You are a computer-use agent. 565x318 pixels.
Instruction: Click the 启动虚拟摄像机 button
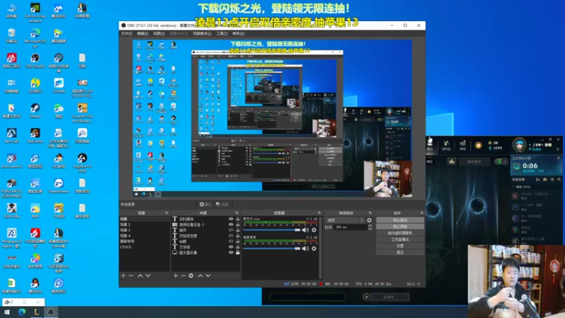400,233
